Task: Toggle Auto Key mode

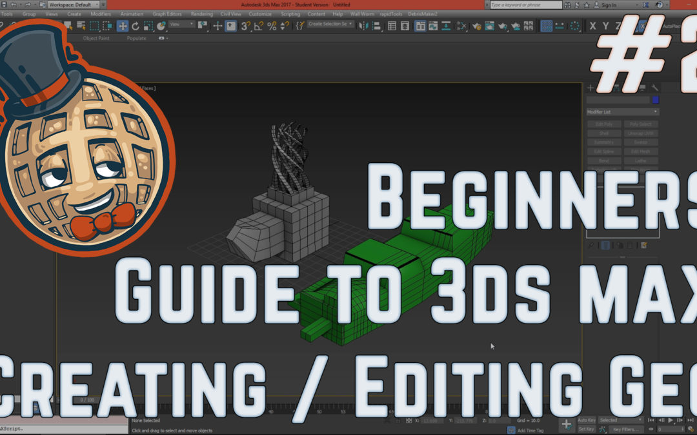Action: point(586,420)
